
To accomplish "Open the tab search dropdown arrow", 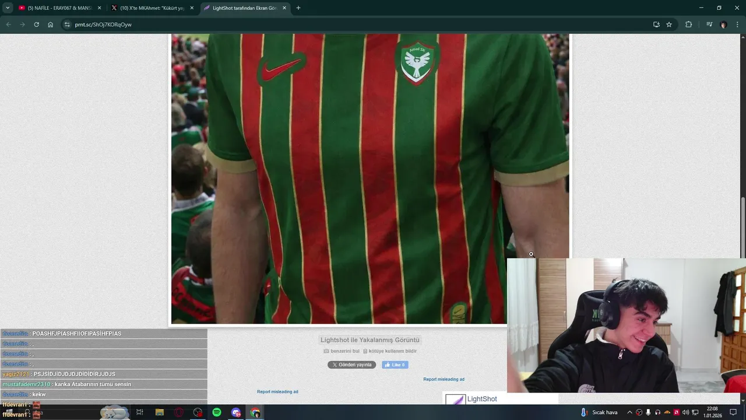I will (8, 8).
